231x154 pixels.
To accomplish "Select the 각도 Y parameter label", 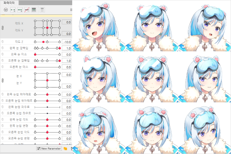I will click(x=19, y=30).
